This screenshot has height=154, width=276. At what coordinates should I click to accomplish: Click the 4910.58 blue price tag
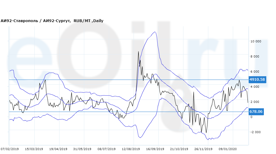(257, 80)
